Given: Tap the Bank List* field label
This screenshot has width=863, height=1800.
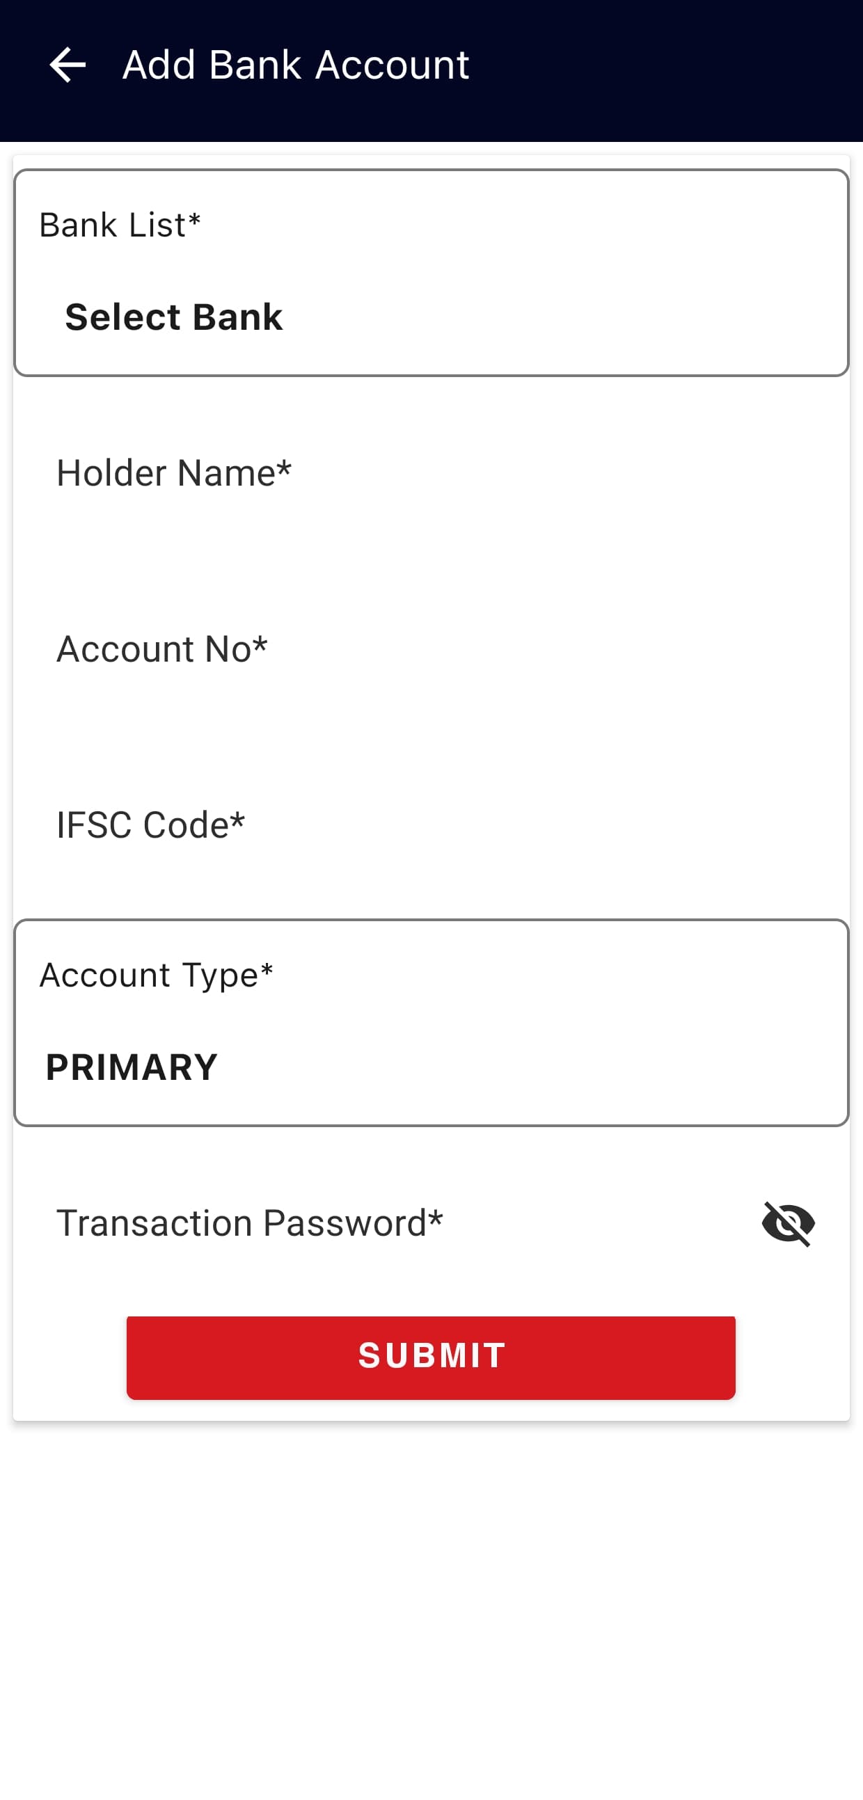Looking at the screenshot, I should pyautogui.click(x=120, y=225).
